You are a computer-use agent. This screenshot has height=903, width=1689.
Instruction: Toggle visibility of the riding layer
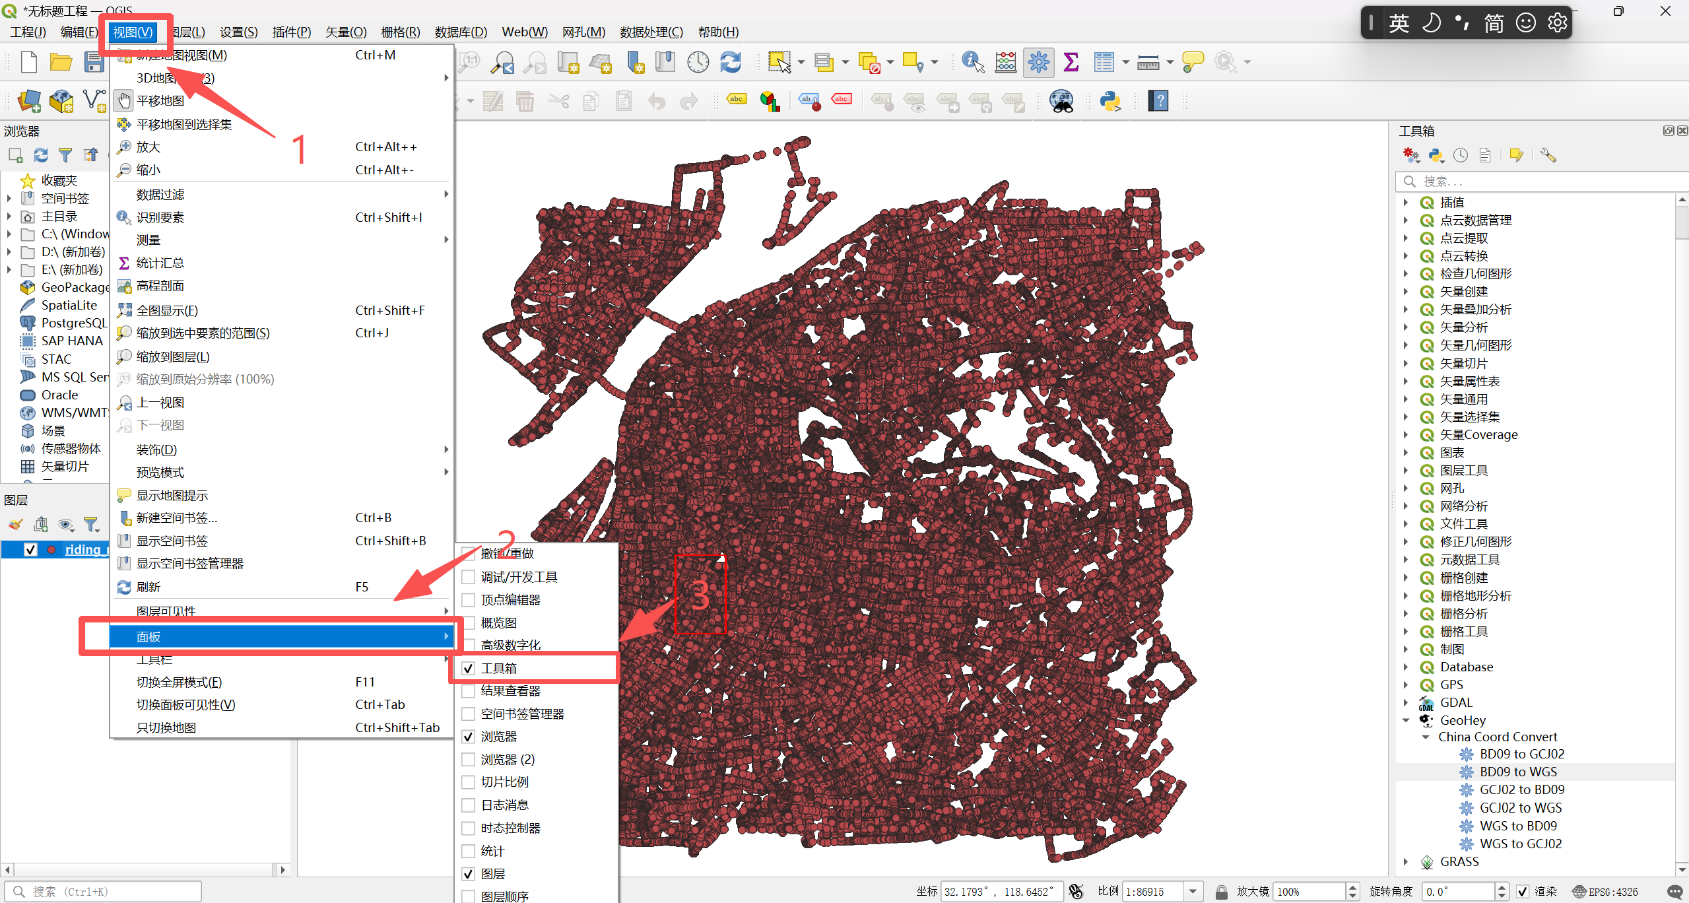30,549
